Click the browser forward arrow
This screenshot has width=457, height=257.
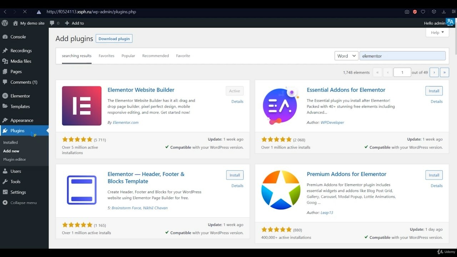(x=15, y=12)
